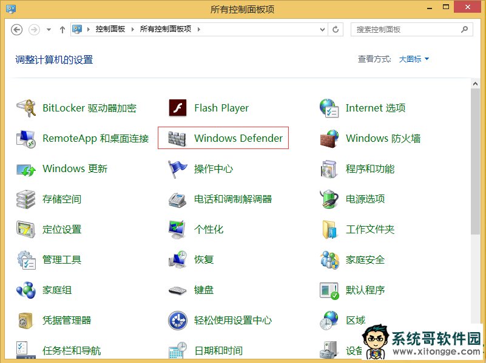Open the 区域 globe and clock icon
The width and height of the screenshot is (486, 363).
(x=329, y=321)
